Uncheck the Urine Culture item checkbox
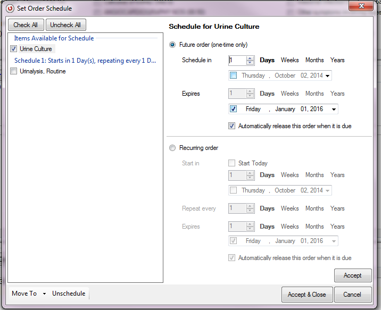 click(13, 49)
